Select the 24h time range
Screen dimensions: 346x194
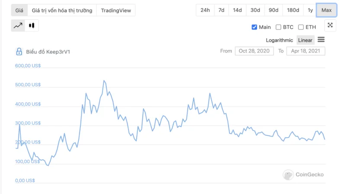click(205, 10)
